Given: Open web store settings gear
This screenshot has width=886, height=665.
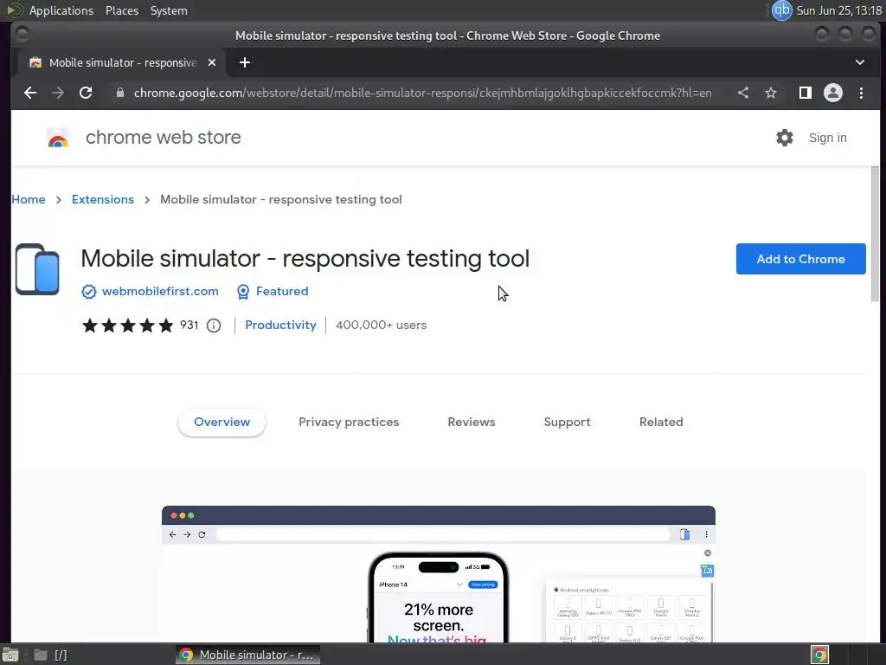Looking at the screenshot, I should coord(784,138).
